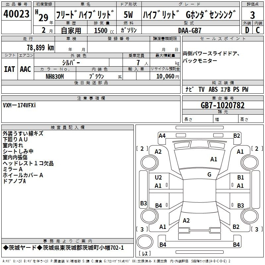The height and width of the screenshot is (265, 265).
Task: Click interior grade C cell
Action: point(258,30)
